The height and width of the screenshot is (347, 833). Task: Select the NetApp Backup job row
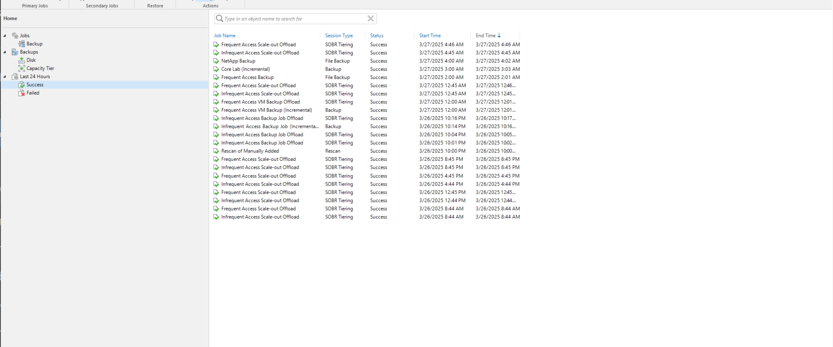click(238, 61)
